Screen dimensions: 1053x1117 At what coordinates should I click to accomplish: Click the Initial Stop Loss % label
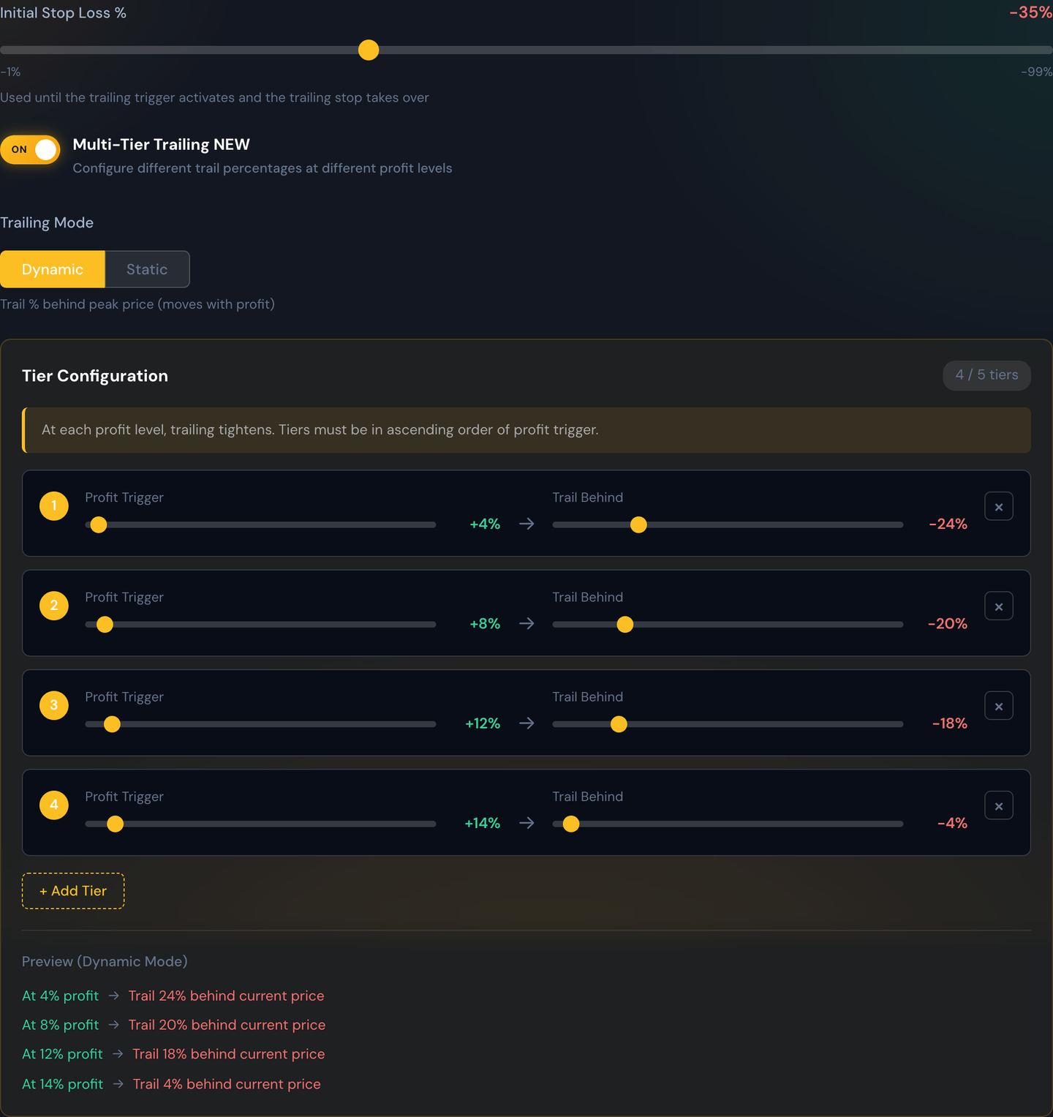click(63, 12)
